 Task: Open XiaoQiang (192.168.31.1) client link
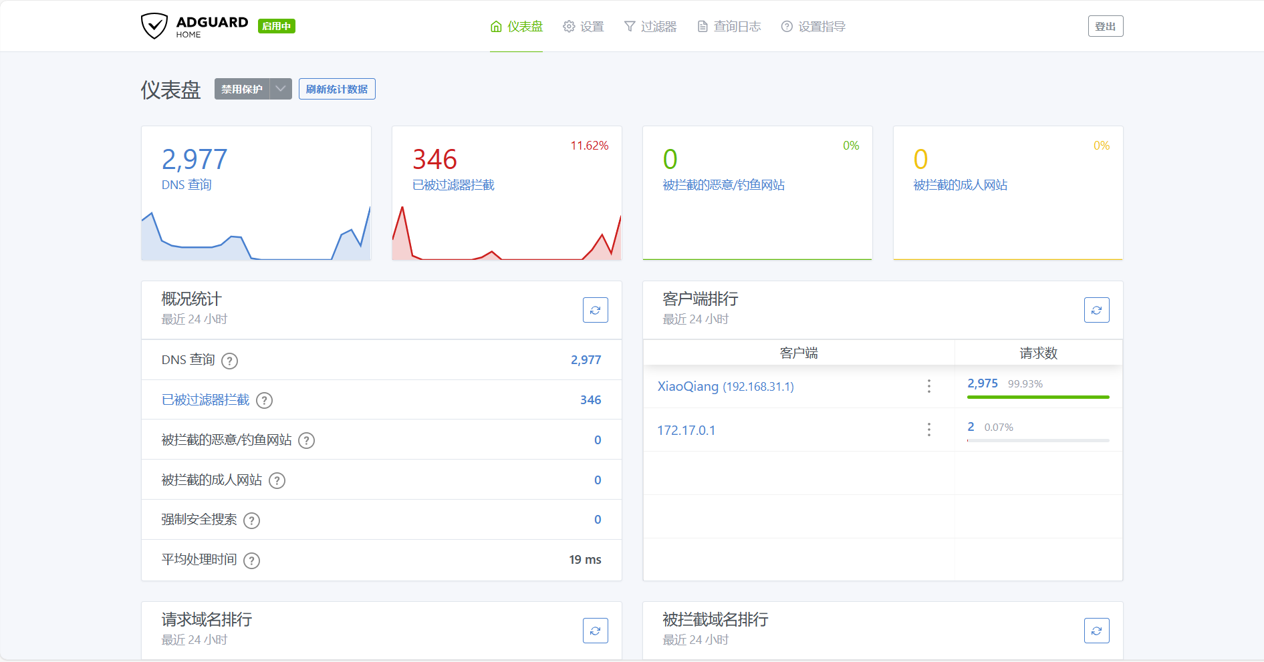pos(725,386)
